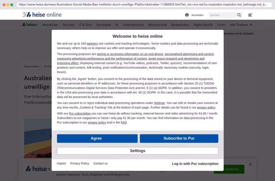Open the Security menu item
Viewport: 275px width, 181px height.
[x=68, y=25]
